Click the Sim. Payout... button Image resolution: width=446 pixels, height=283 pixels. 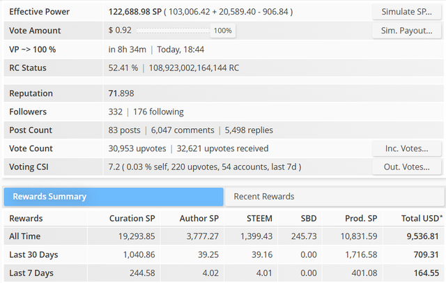click(x=406, y=31)
